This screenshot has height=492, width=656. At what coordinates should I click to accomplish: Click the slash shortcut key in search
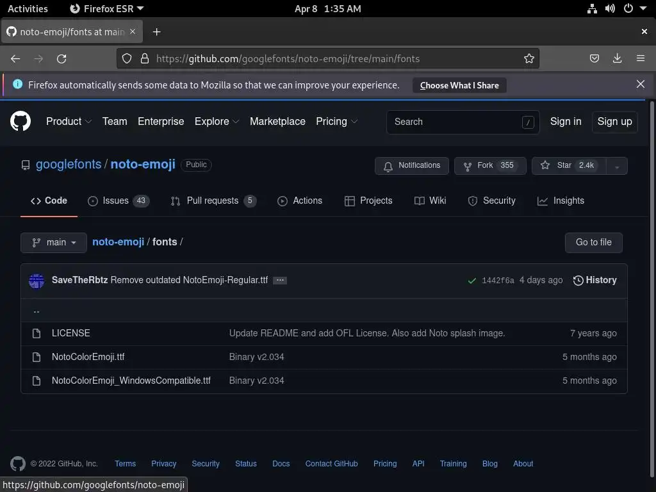click(x=528, y=122)
